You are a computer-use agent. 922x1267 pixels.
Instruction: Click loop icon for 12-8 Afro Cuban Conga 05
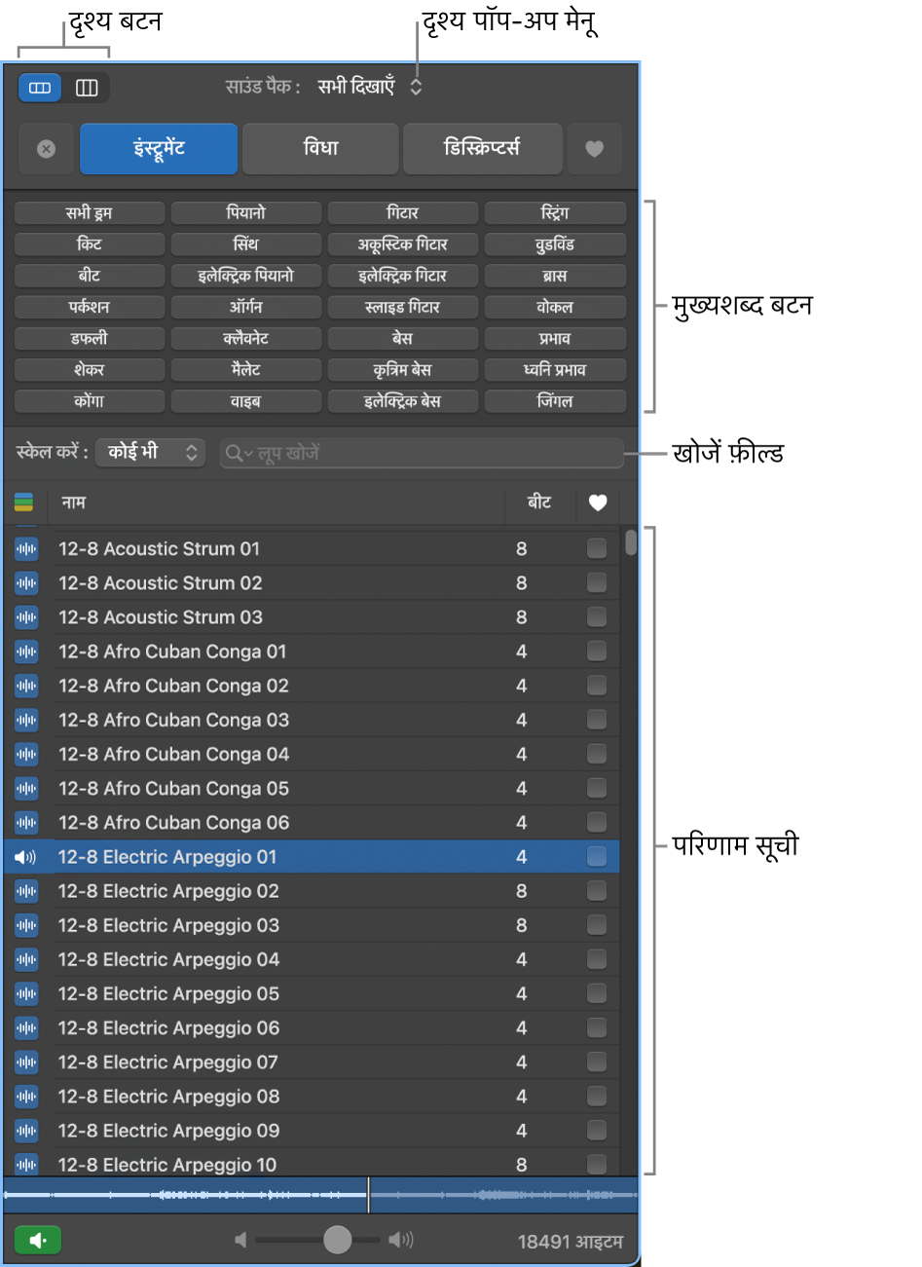(x=26, y=789)
